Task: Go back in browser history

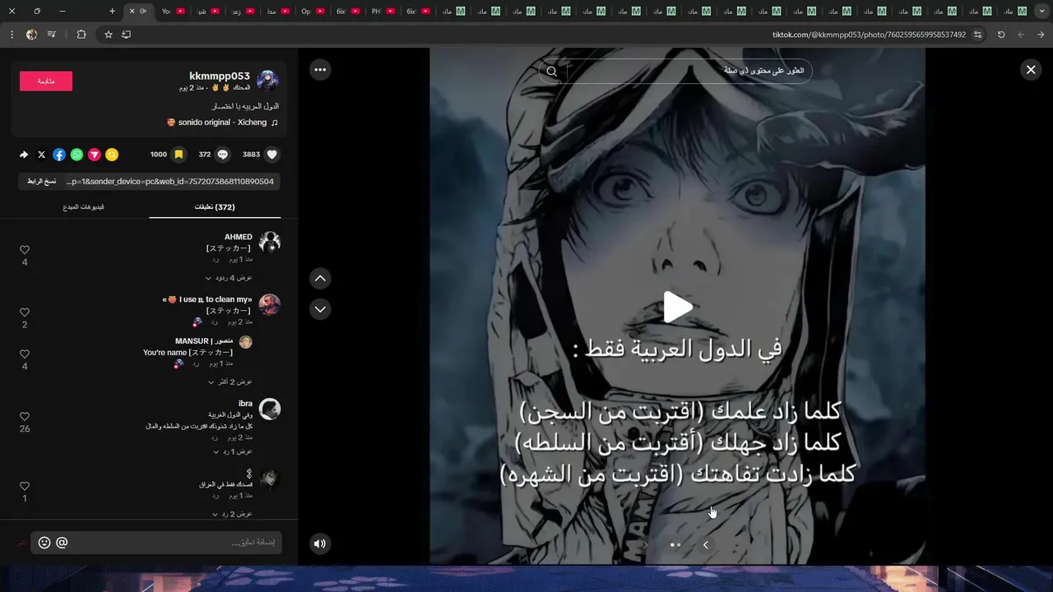Action: (x=1041, y=35)
